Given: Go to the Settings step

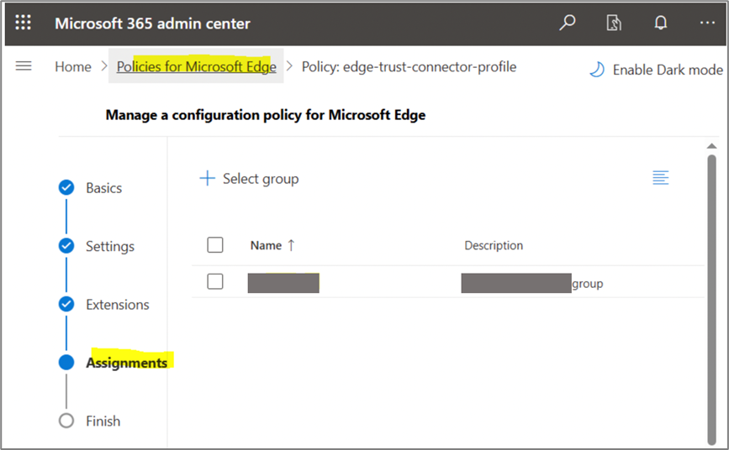Looking at the screenshot, I should coord(109,246).
